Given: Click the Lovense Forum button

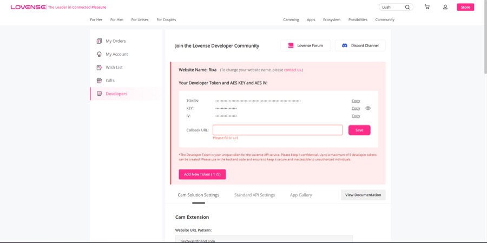Looking at the screenshot, I should tap(306, 45).
